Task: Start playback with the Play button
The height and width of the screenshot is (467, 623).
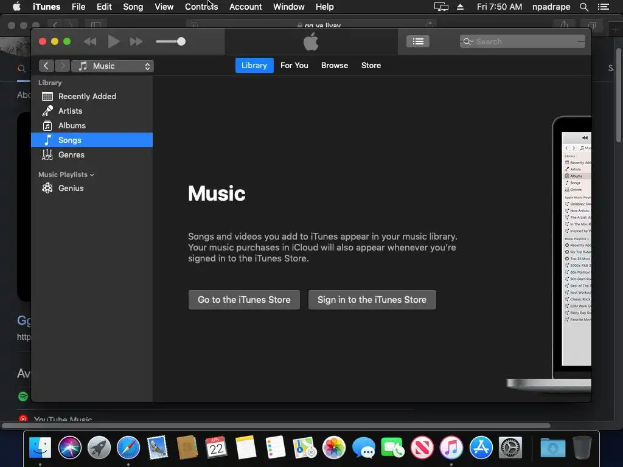Action: coord(114,41)
